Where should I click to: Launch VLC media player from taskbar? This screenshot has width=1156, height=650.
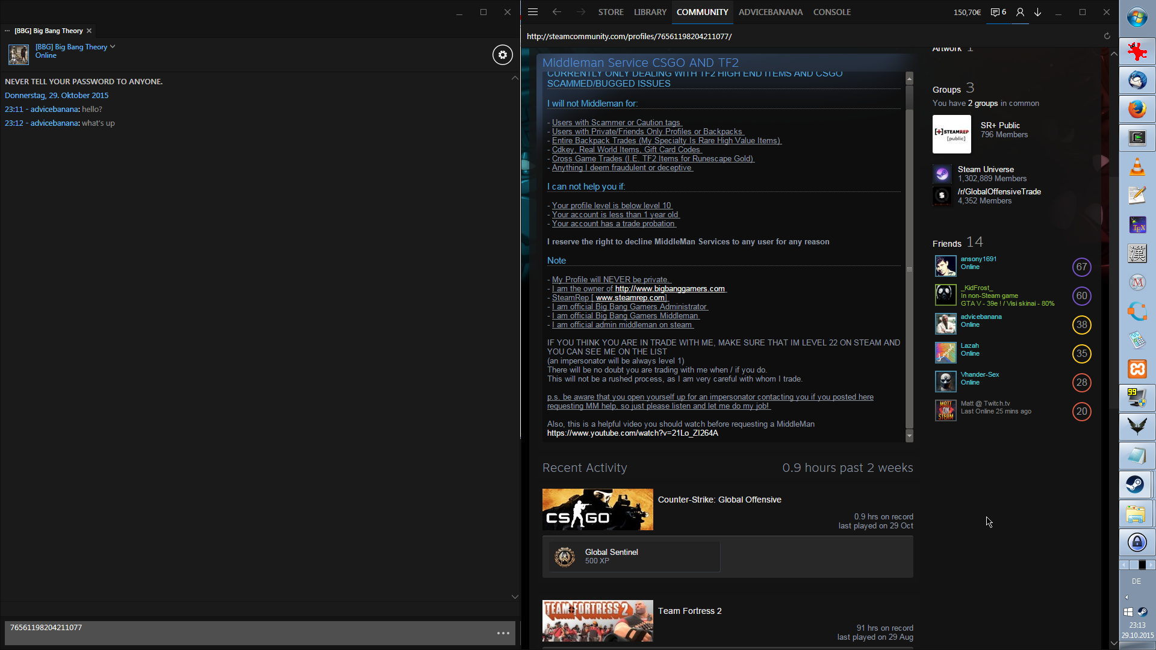pyautogui.click(x=1137, y=167)
